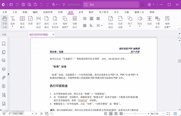The width and height of the screenshot is (181, 116).
Task: Open the Attachments paperclip panel
Action: (4, 78)
